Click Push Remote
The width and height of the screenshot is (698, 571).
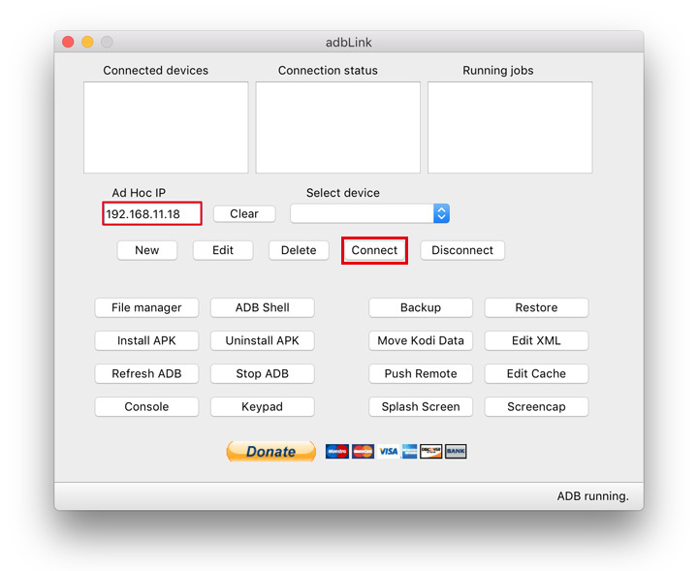[421, 373]
